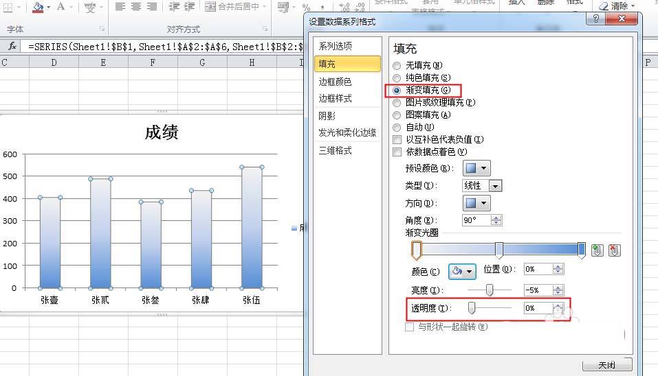Select the 无填充 (no fill) radio option
This screenshot has width=658, height=376.
click(397, 66)
